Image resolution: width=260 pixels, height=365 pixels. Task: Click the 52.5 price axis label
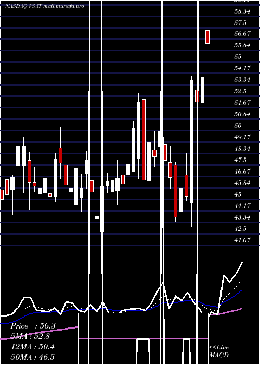pyautogui.click(x=240, y=91)
